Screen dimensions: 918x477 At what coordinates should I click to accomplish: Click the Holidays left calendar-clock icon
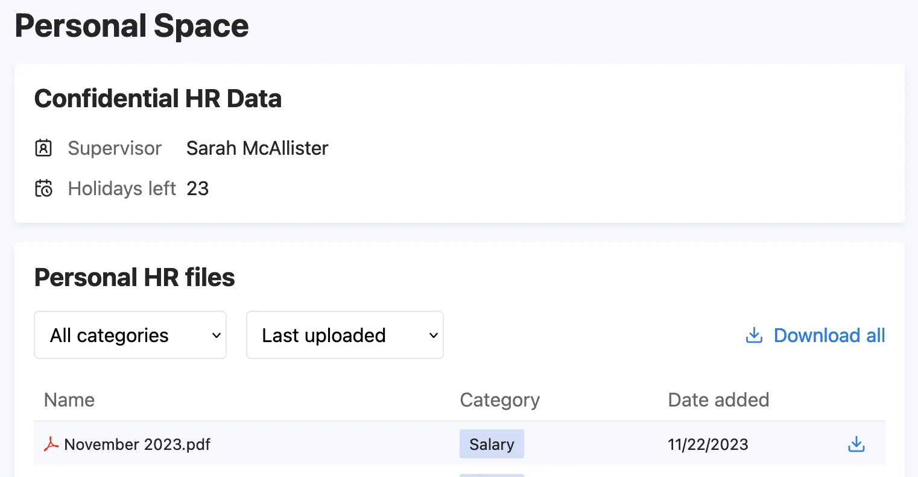click(43, 189)
